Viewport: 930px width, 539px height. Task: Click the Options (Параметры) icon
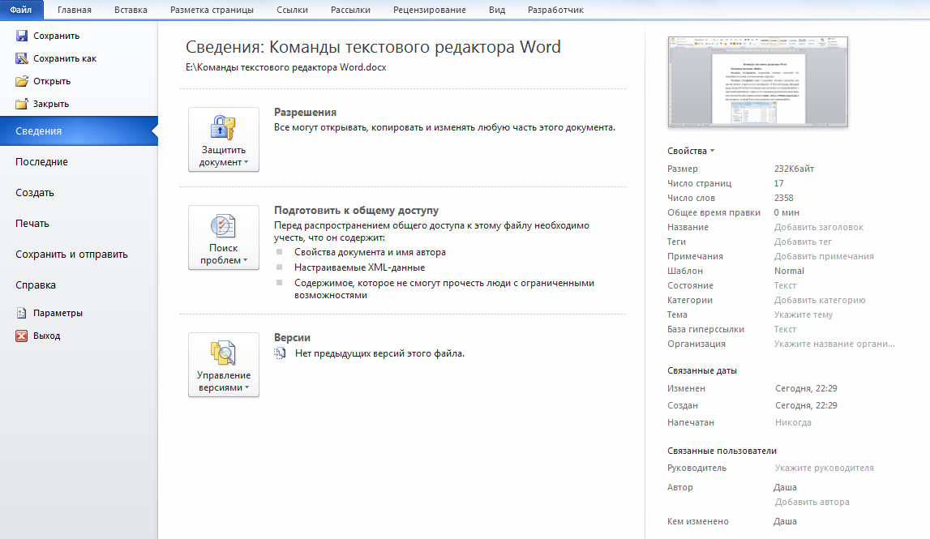[x=21, y=313]
